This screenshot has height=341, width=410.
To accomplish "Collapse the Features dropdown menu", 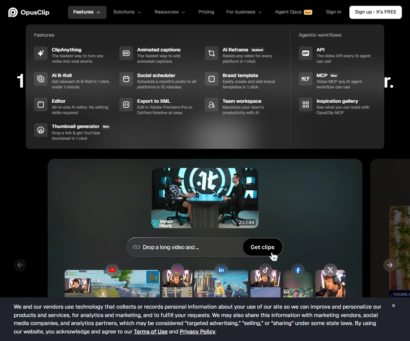I will coord(87,12).
